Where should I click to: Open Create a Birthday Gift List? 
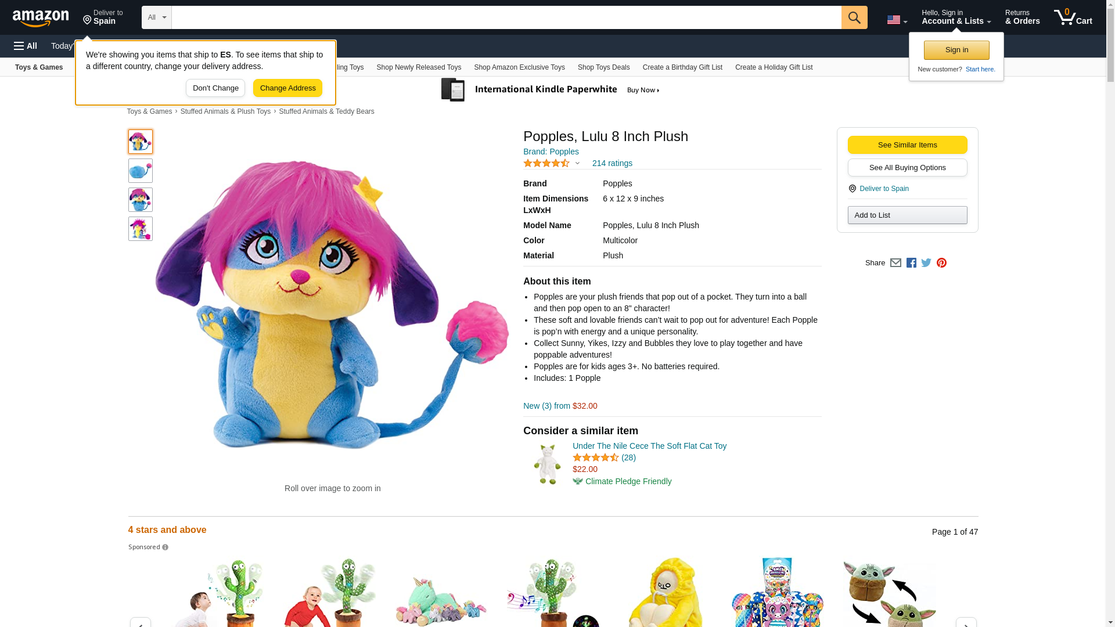coord(682,67)
